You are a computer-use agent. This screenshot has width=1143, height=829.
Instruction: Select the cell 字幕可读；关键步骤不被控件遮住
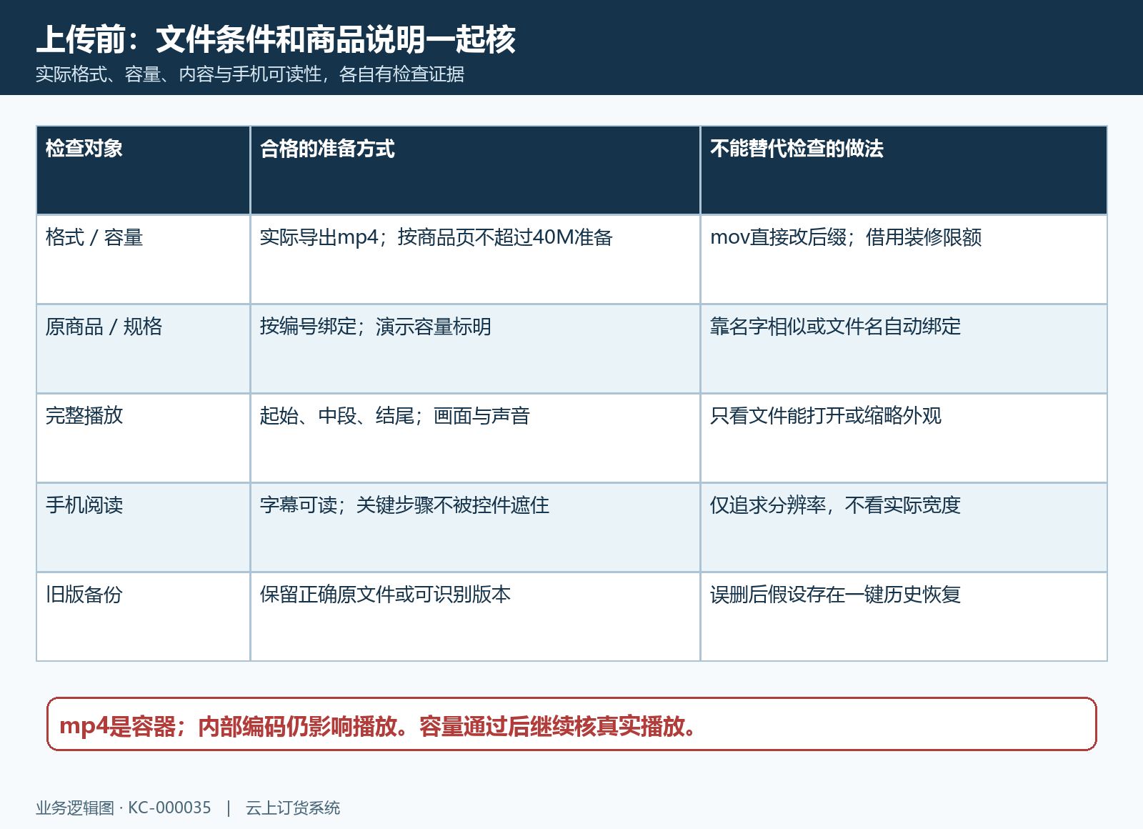(x=475, y=527)
